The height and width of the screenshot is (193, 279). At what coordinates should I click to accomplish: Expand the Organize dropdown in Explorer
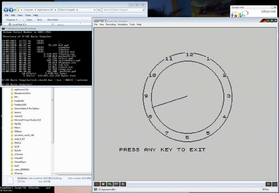pyautogui.click(x=12, y=20)
